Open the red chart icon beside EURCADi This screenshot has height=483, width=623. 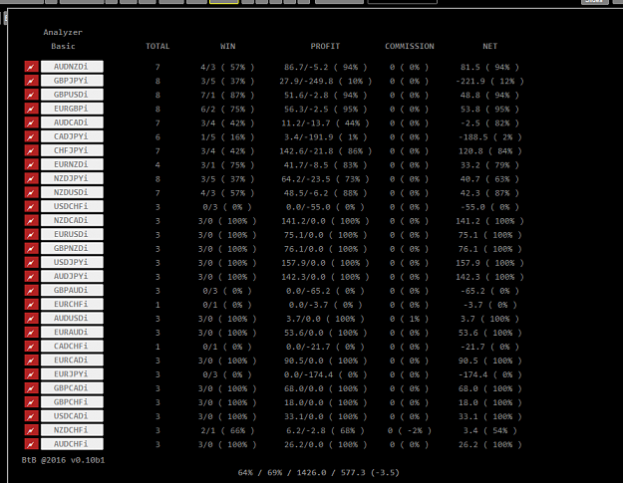pyautogui.click(x=31, y=360)
